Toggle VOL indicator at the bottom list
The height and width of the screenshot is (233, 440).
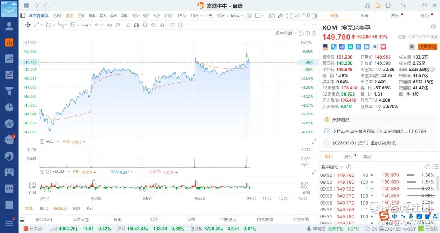click(29, 208)
